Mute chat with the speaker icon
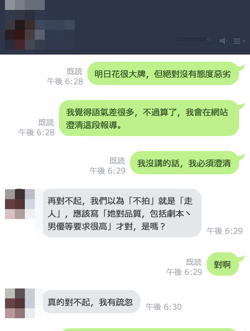Image resolution: width=250 pixels, height=331 pixels. coord(223,40)
